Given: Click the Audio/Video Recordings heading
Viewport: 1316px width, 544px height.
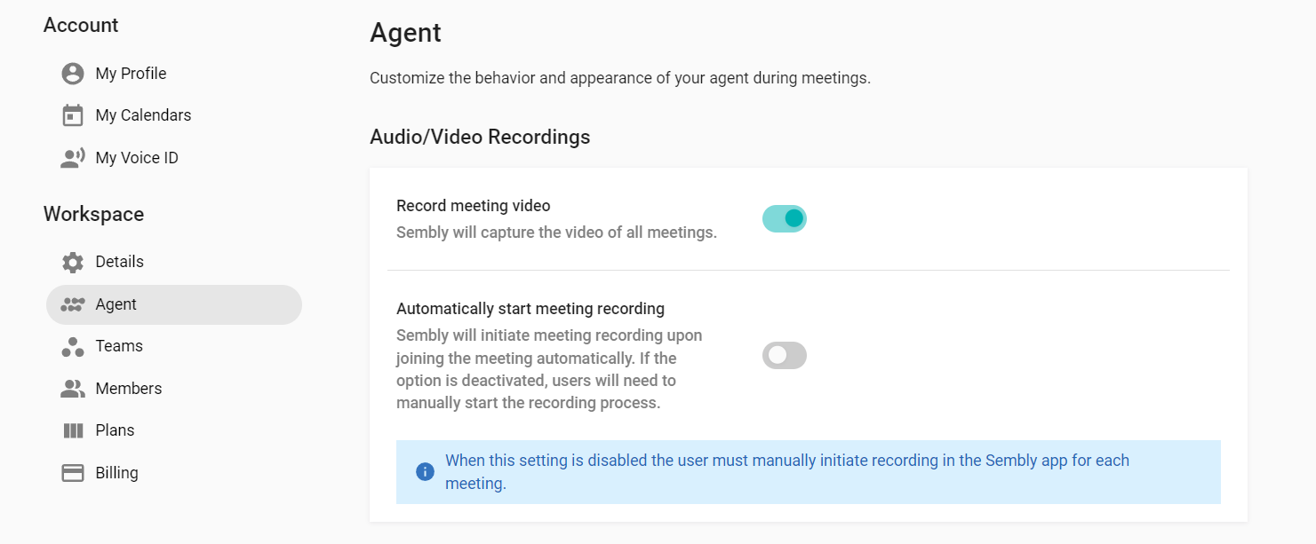Looking at the screenshot, I should pyautogui.click(x=480, y=138).
